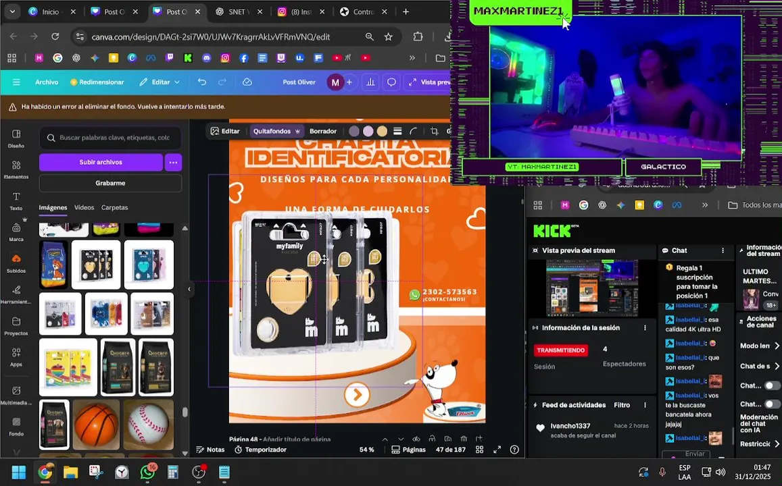This screenshot has width=782, height=486.
Task: Open Diseño panel in sidebar
Action: coord(16,139)
